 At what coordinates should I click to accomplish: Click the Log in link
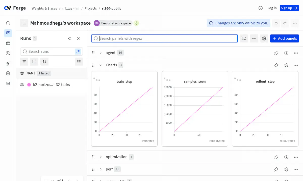(272, 8)
